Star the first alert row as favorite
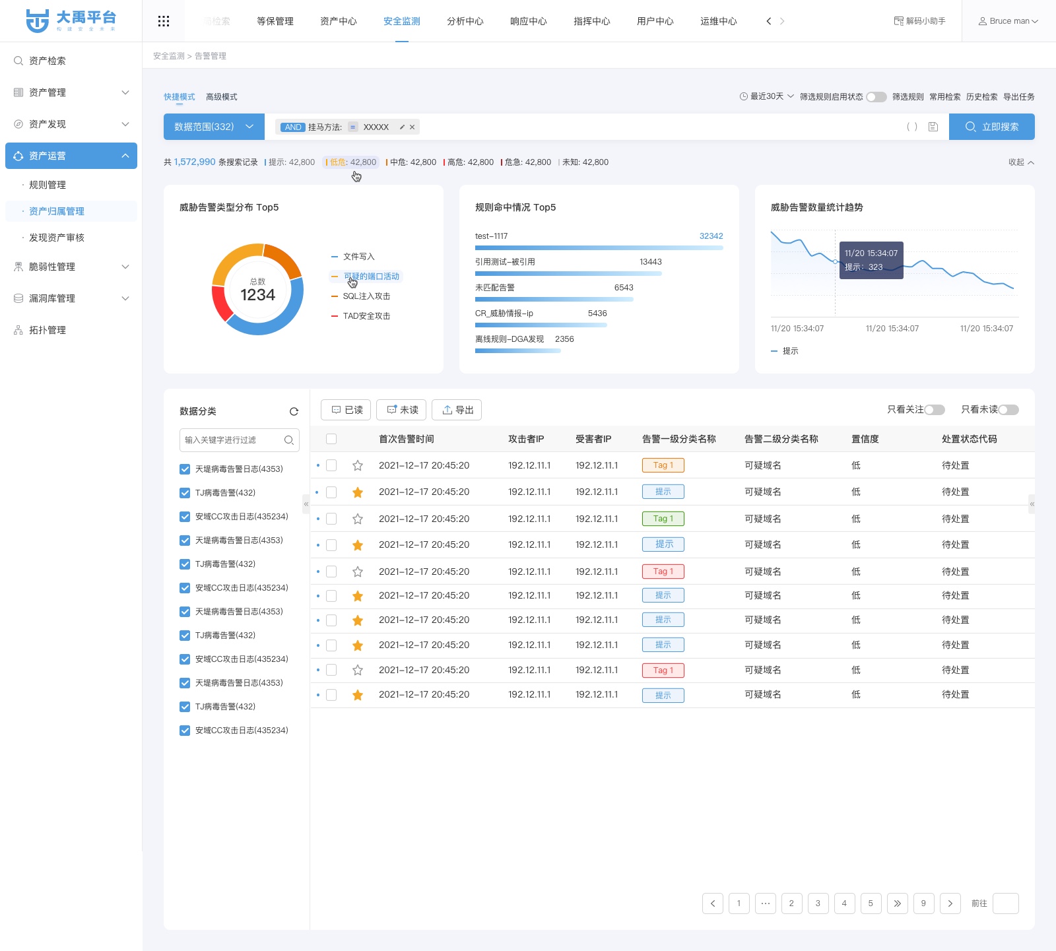The width and height of the screenshot is (1056, 951). pyautogui.click(x=358, y=465)
